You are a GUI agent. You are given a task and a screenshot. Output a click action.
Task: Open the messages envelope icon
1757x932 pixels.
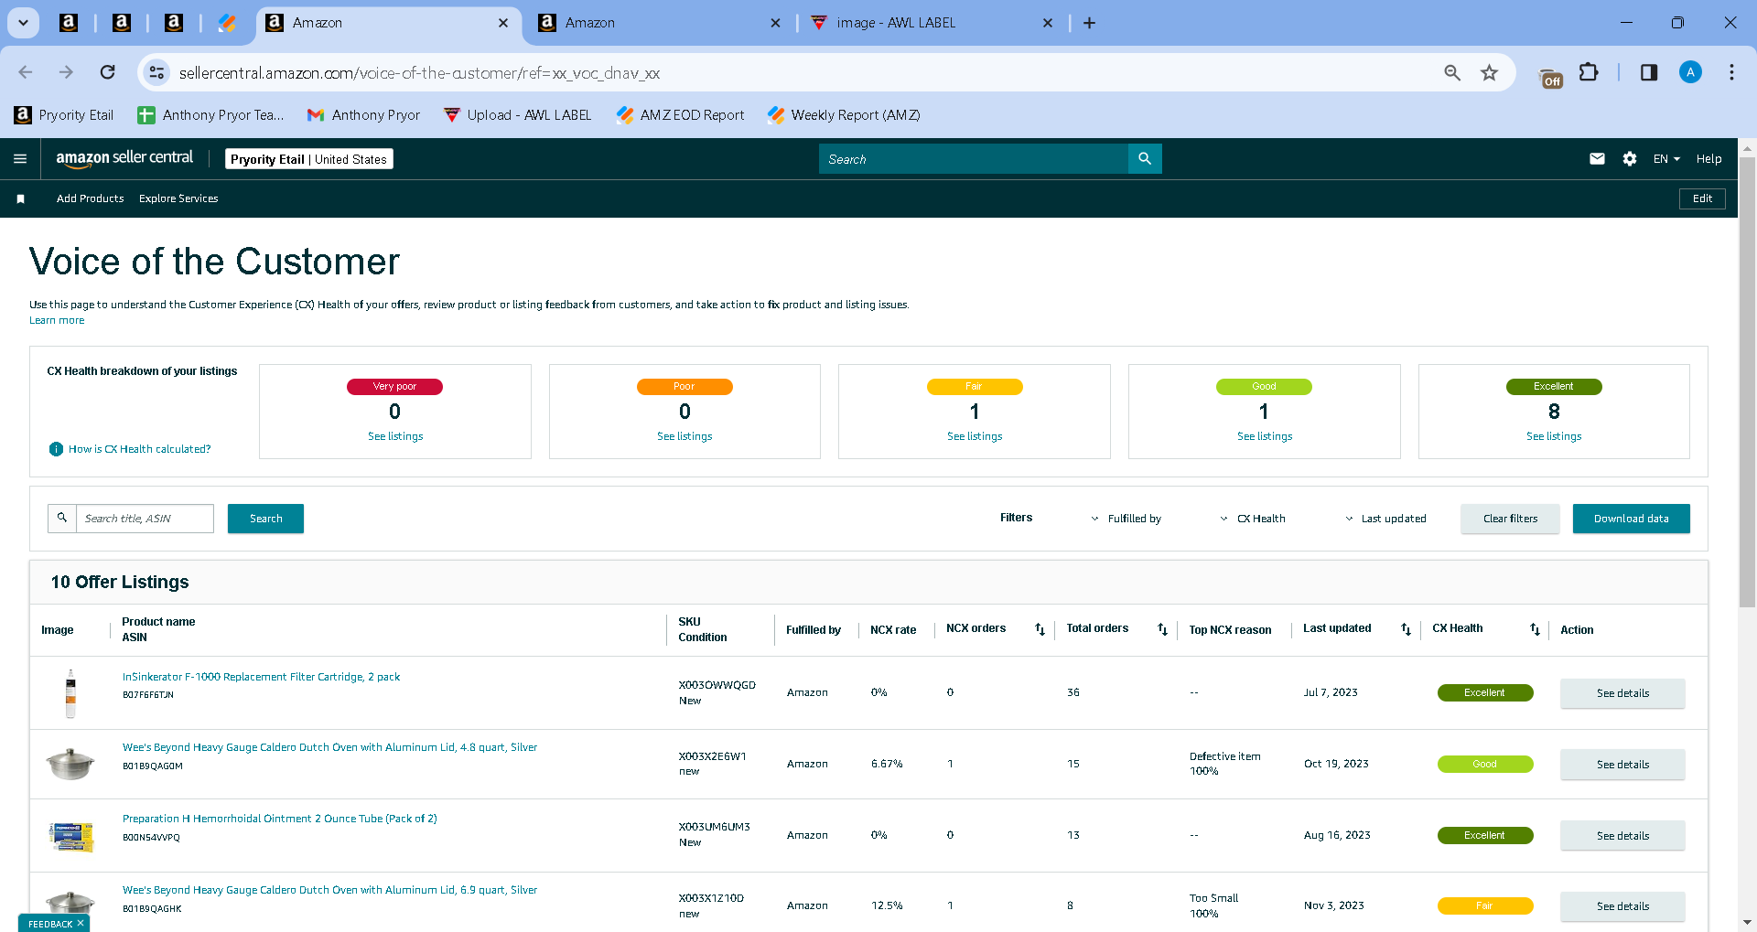(1597, 159)
